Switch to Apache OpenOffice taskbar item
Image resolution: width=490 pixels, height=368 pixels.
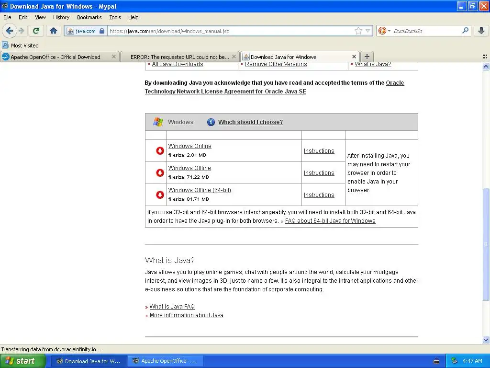tap(165, 361)
